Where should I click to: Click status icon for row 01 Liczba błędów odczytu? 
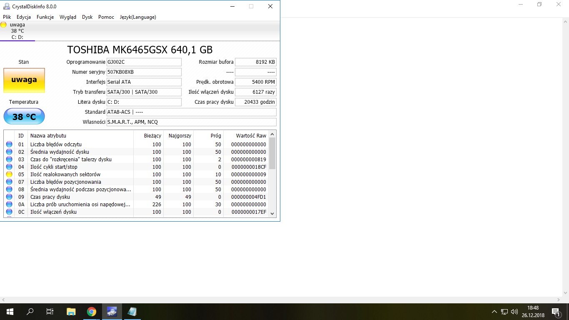point(9,145)
